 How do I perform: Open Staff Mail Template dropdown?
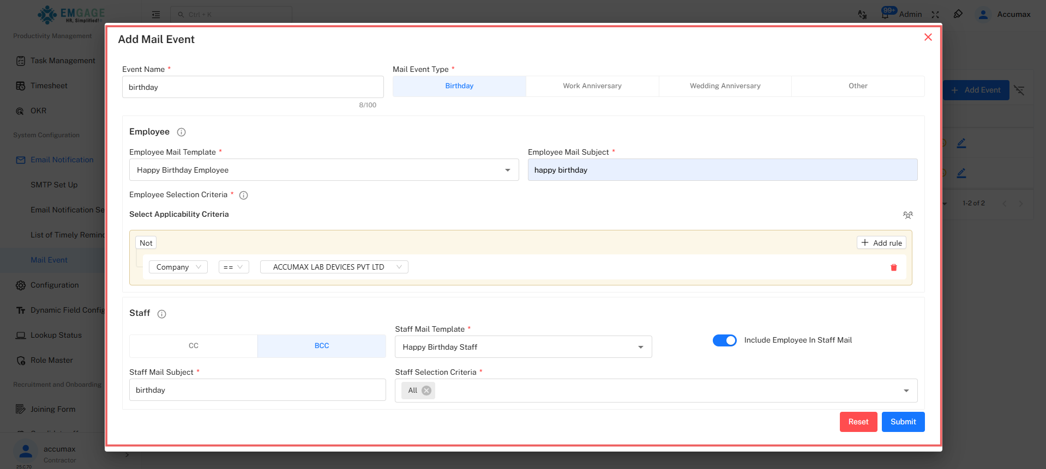point(524,347)
